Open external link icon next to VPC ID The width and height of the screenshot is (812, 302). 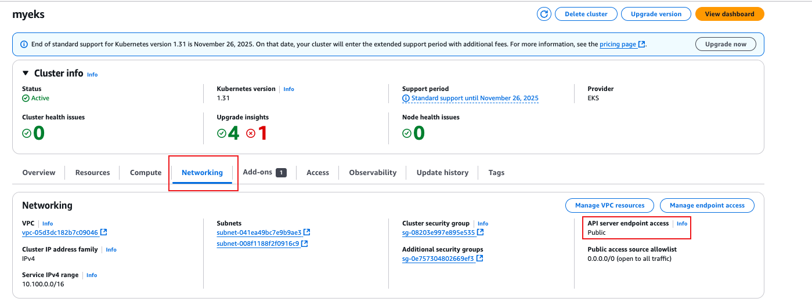click(x=103, y=232)
